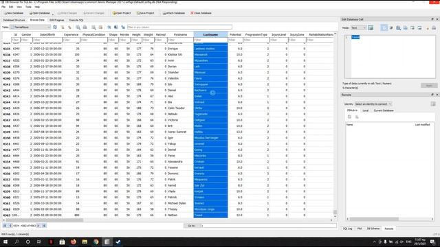Image resolution: width=440 pixels, height=247 pixels.
Task: Click the Firstname column filter box
Action: click(x=180, y=40)
